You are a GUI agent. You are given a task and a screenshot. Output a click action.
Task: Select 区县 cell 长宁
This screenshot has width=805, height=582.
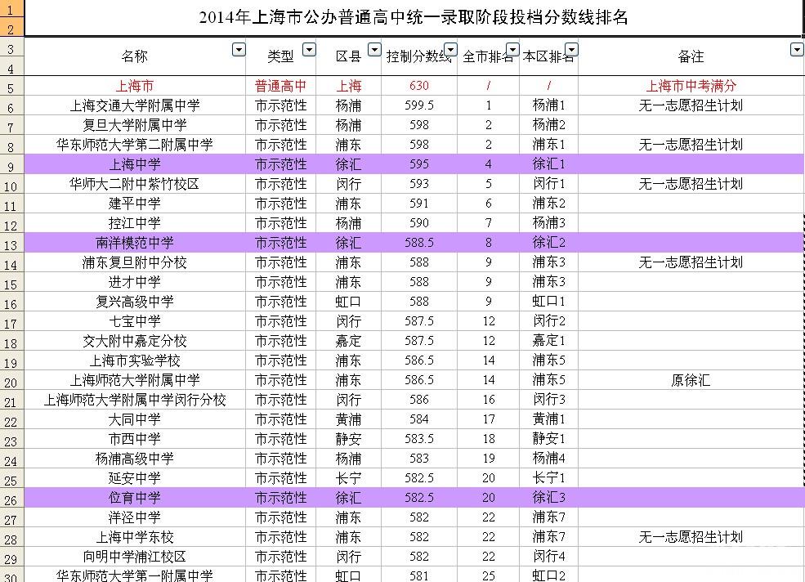(x=349, y=478)
